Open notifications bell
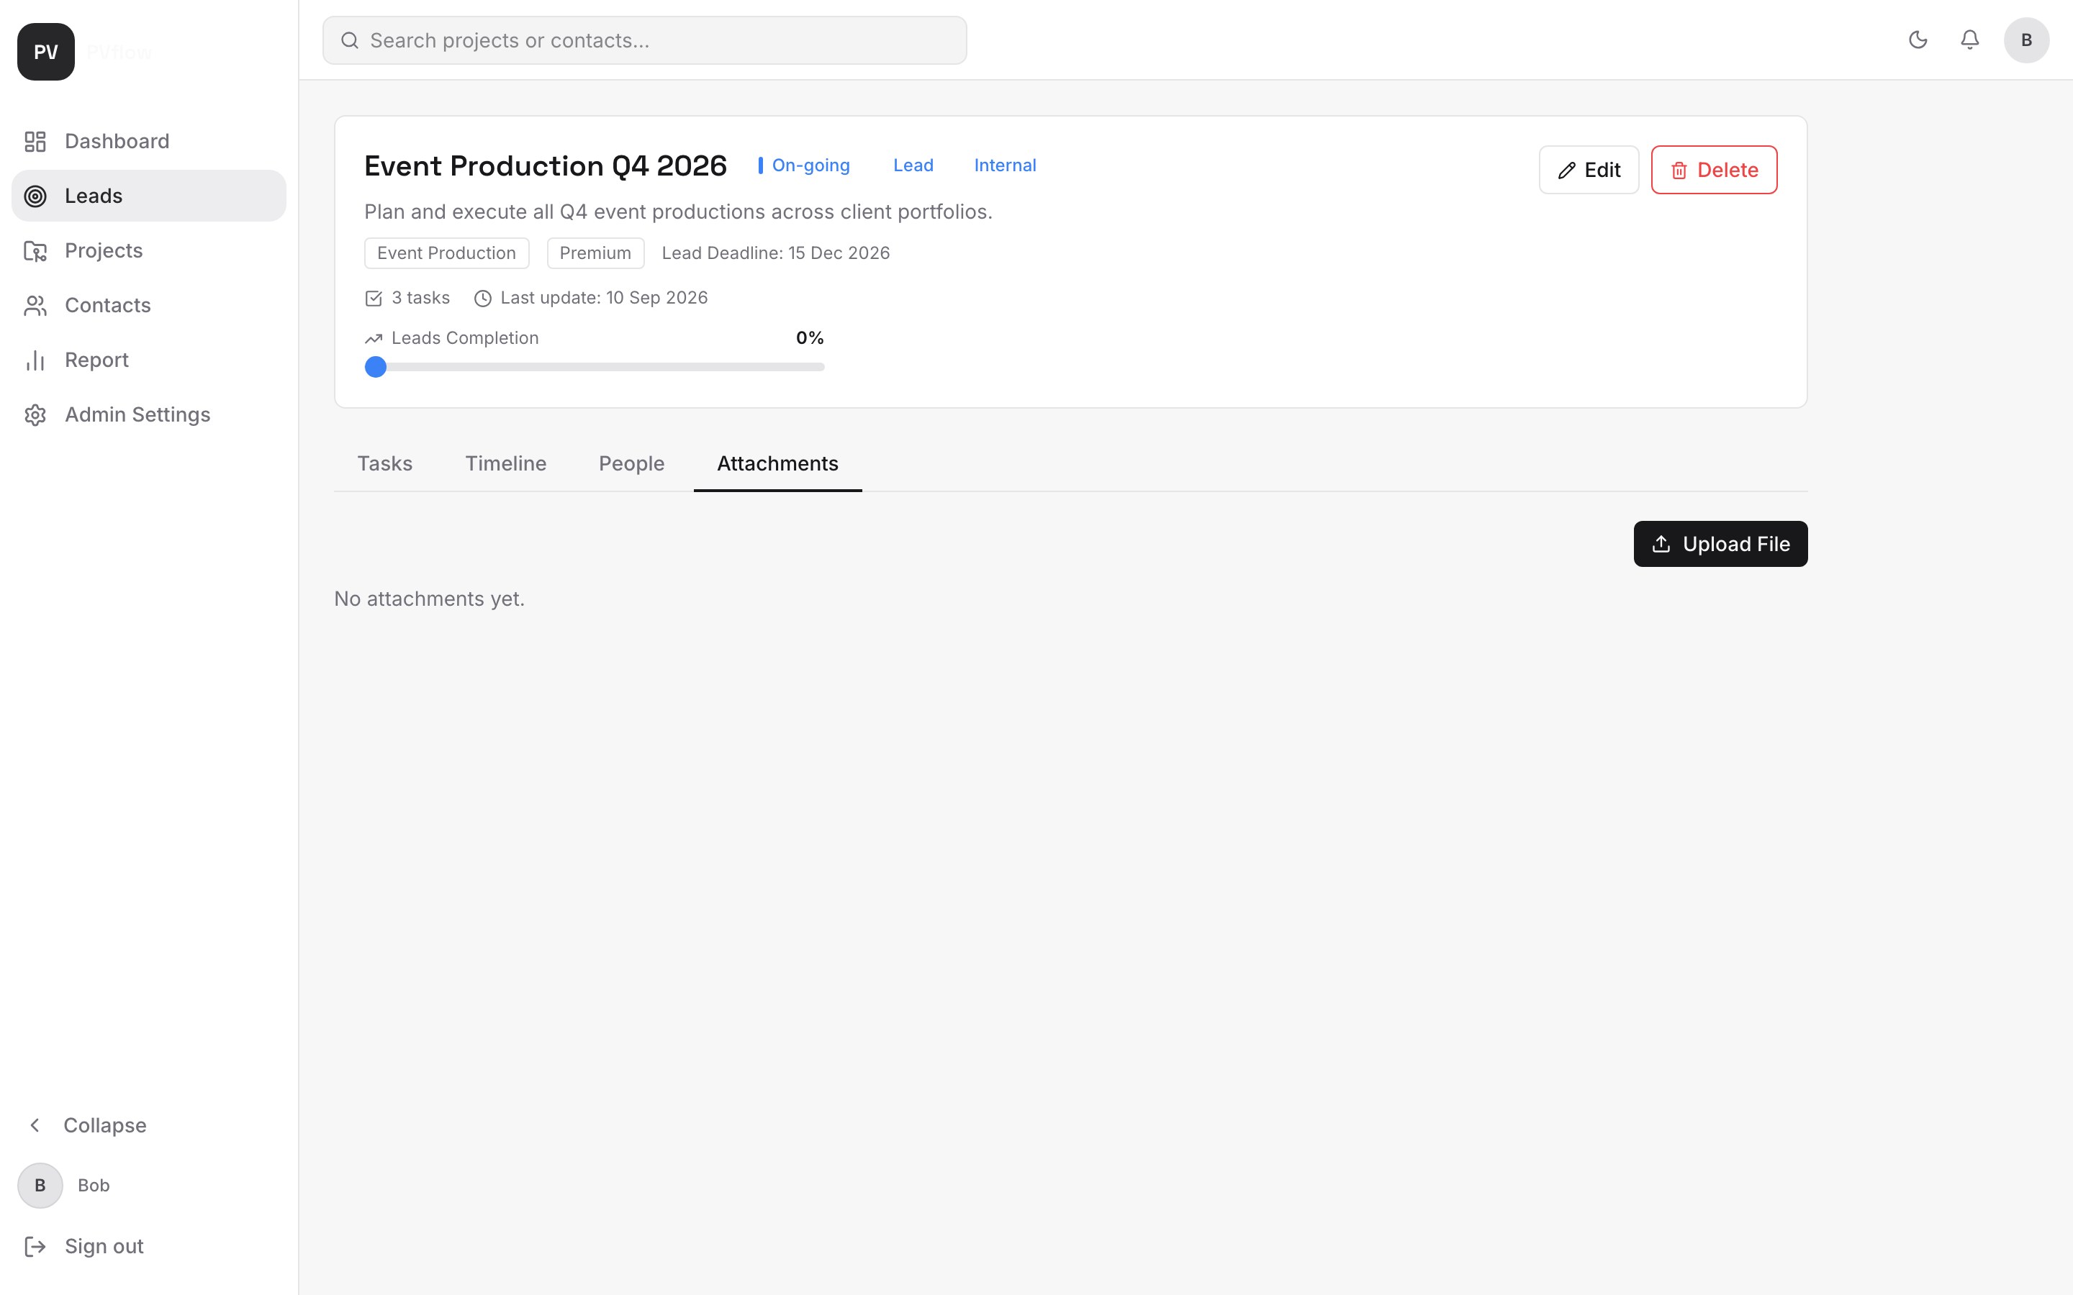This screenshot has width=2073, height=1295. coord(1970,40)
